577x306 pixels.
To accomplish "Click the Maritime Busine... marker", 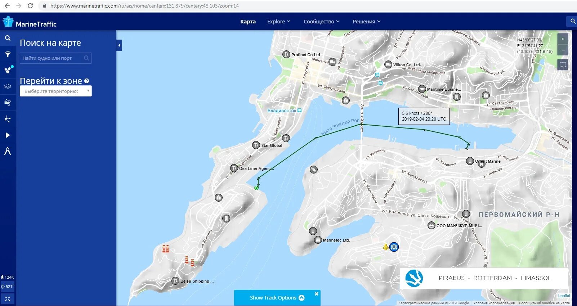I will [422, 89].
